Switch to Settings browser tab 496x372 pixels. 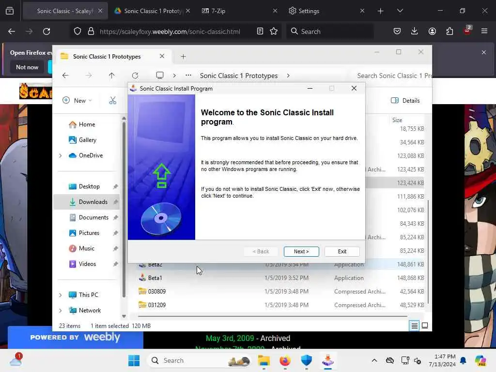click(326, 11)
